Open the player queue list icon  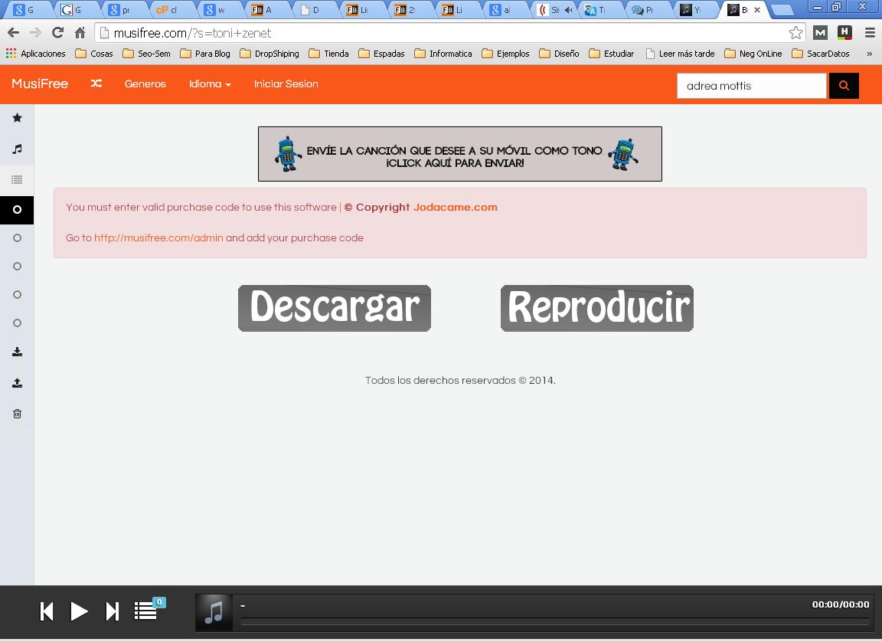(145, 611)
